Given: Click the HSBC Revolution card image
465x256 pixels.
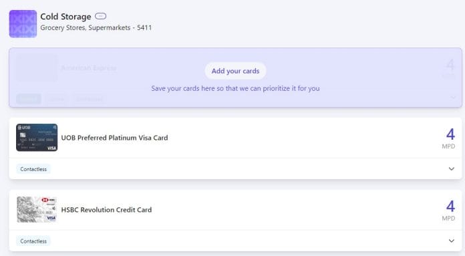Looking at the screenshot, I should (37, 209).
